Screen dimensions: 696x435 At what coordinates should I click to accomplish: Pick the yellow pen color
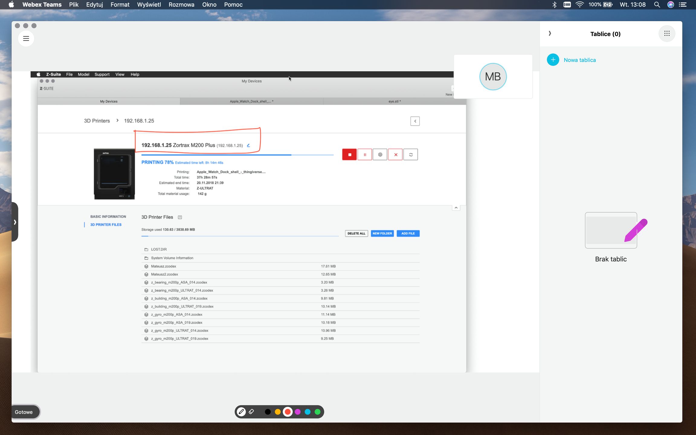point(278,412)
